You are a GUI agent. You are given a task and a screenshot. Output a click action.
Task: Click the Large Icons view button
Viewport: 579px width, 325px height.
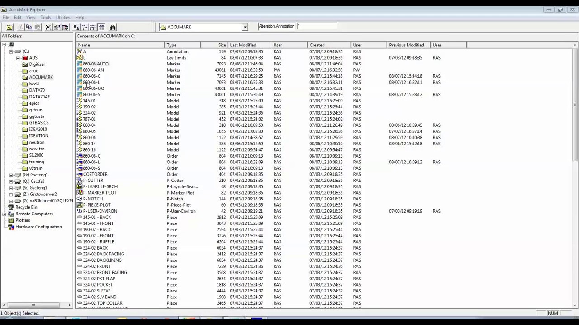pos(76,28)
